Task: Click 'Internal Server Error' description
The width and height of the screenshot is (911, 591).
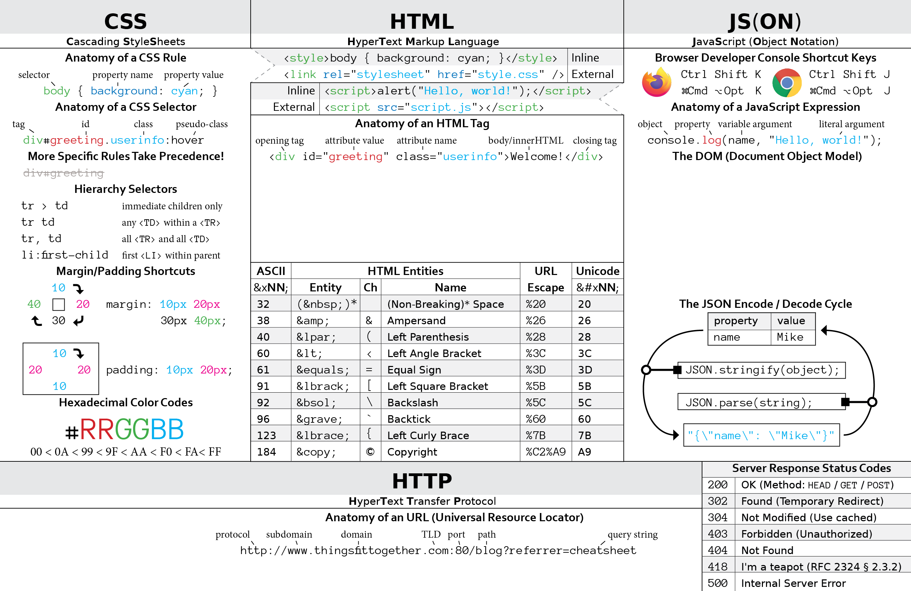Action: 793,583
